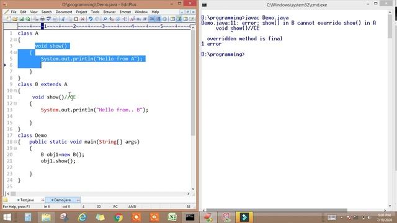The height and width of the screenshot is (223, 397).
Task: Open the Document menu
Action: (x=64, y=12)
